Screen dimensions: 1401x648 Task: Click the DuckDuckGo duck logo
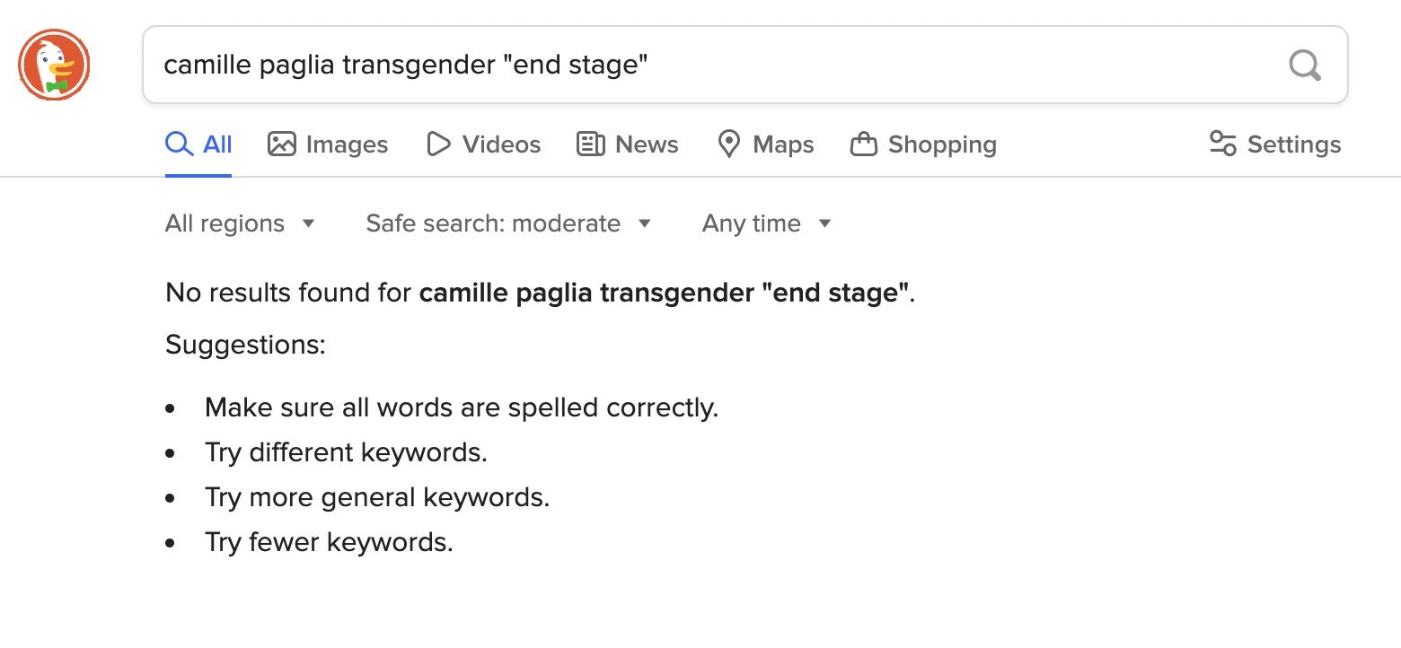[x=54, y=65]
